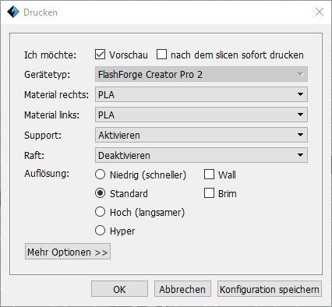Viewport: 332px width, 307px height.
Task: Confirm with the OK button
Action: click(x=119, y=289)
